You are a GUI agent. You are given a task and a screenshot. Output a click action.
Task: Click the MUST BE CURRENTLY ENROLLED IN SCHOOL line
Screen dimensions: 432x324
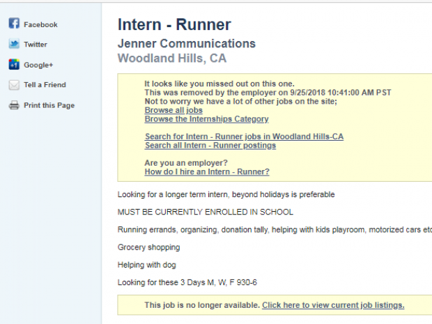click(x=206, y=212)
